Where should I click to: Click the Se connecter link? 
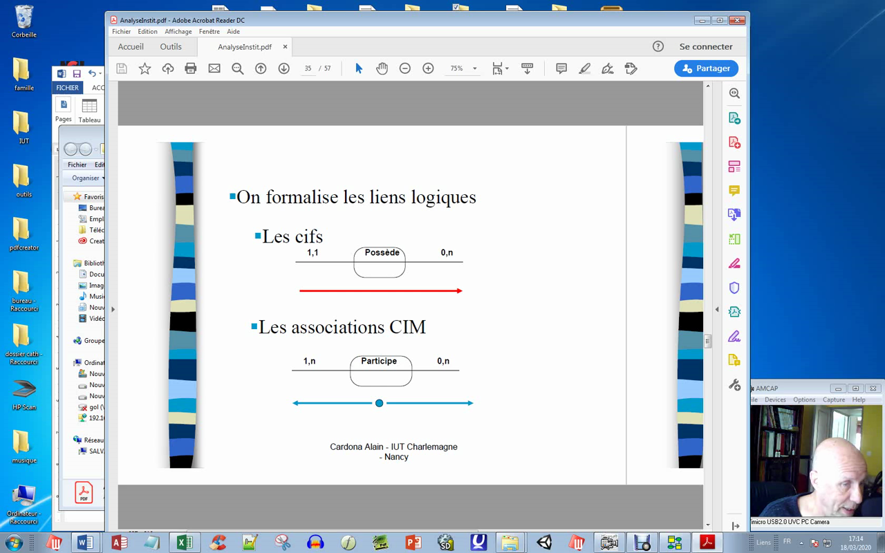tap(705, 47)
